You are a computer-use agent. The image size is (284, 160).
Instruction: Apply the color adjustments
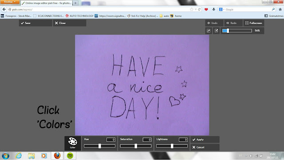pyautogui.click(x=205, y=140)
